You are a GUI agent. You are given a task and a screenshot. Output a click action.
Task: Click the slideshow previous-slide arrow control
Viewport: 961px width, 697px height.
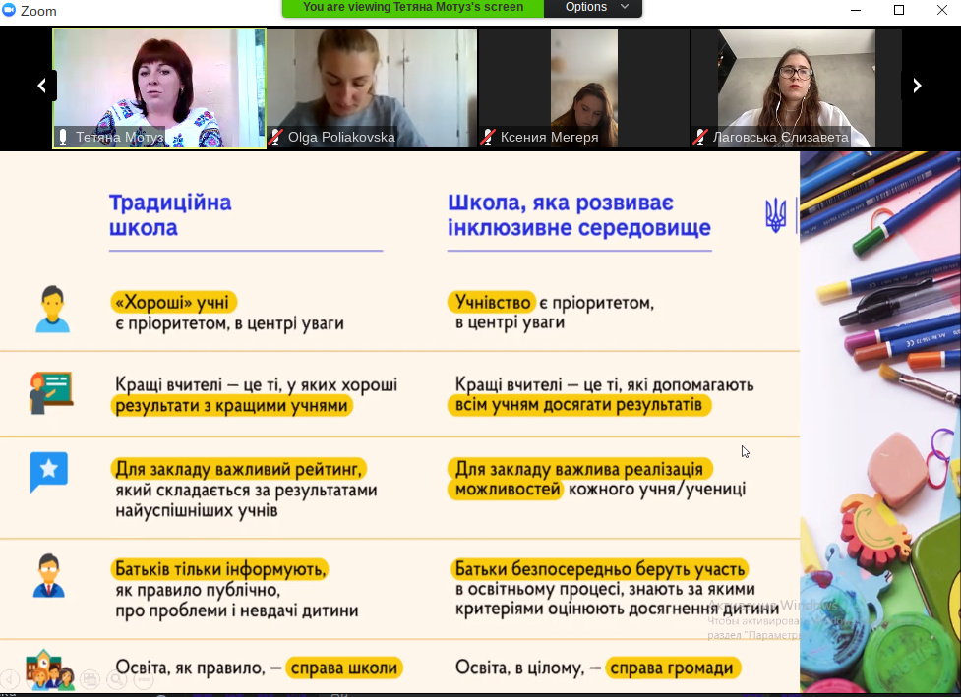pyautogui.click(x=10, y=678)
